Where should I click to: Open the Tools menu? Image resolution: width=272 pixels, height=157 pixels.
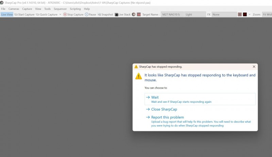tap(47, 9)
